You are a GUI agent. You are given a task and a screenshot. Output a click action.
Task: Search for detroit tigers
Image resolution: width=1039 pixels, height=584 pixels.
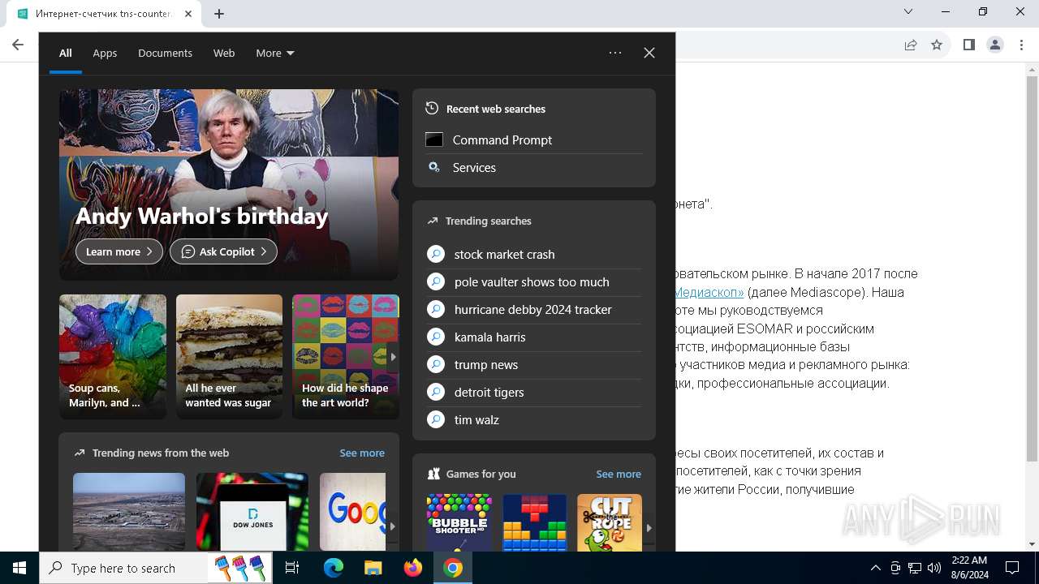tap(534, 393)
